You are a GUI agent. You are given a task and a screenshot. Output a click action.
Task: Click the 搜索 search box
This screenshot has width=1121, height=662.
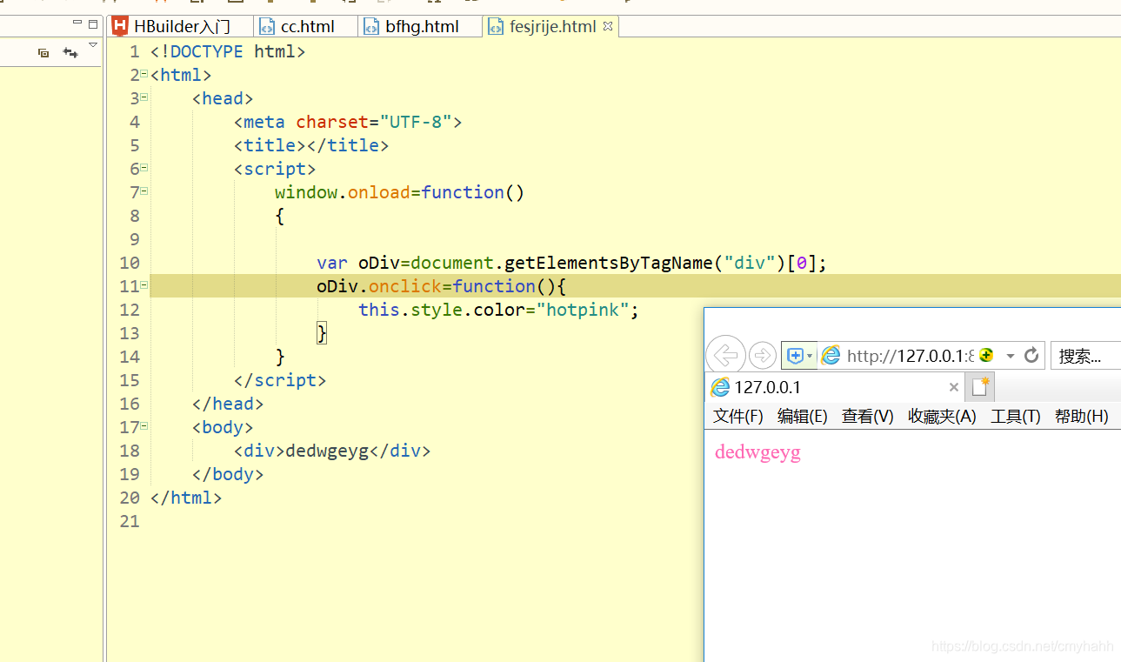pos(1085,355)
